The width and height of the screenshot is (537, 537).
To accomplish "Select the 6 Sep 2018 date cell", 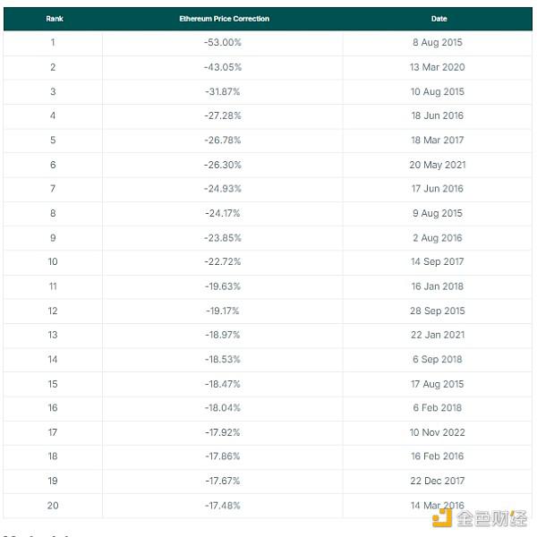I will [438, 359].
